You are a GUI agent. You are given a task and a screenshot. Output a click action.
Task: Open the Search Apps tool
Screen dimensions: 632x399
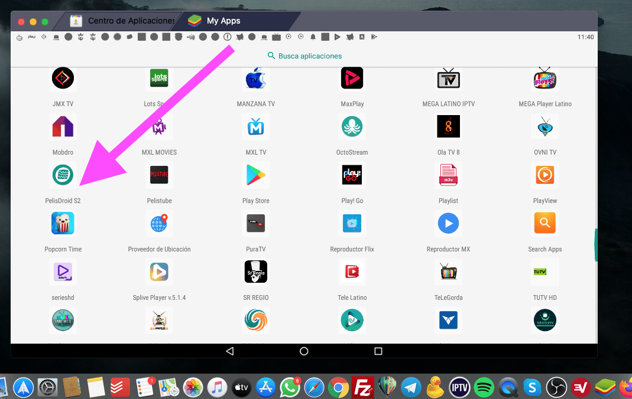click(x=545, y=223)
